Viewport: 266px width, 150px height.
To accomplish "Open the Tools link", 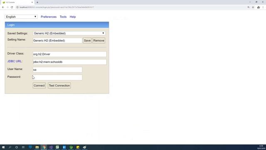I will pyautogui.click(x=63, y=17).
